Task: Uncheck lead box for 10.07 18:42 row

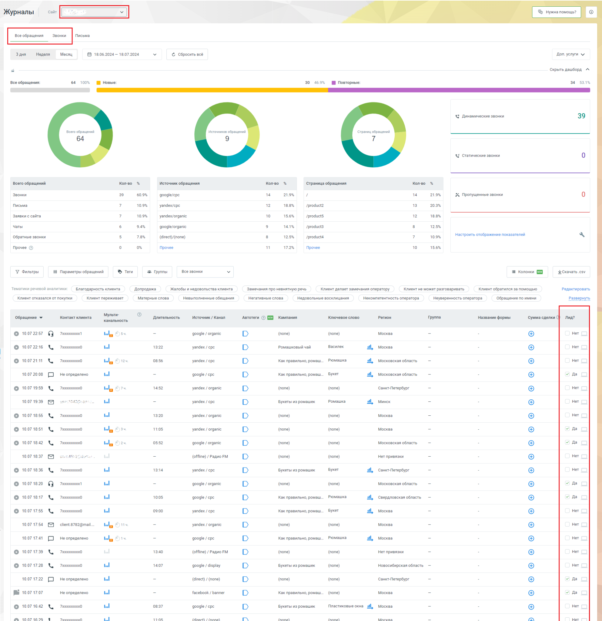Action: (567, 442)
